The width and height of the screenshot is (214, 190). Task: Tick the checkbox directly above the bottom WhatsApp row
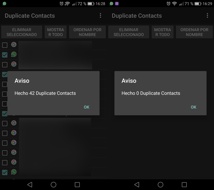5,162
